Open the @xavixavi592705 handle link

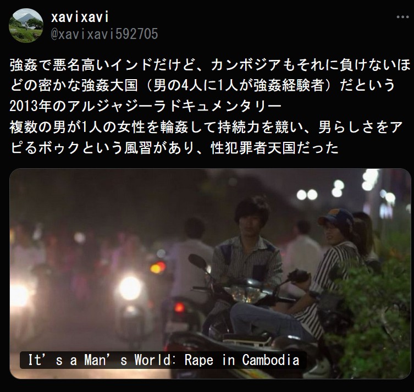pyautogui.click(x=104, y=34)
